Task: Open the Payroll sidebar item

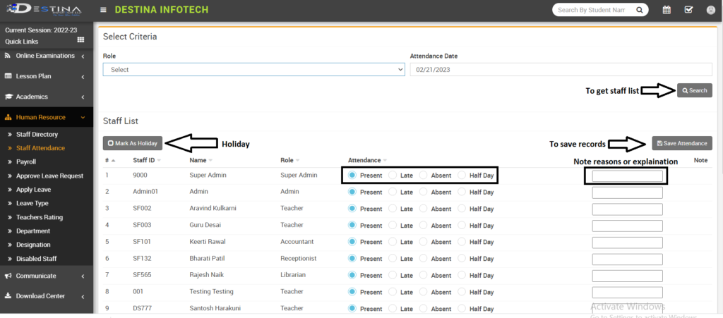Action: pyautogui.click(x=26, y=161)
